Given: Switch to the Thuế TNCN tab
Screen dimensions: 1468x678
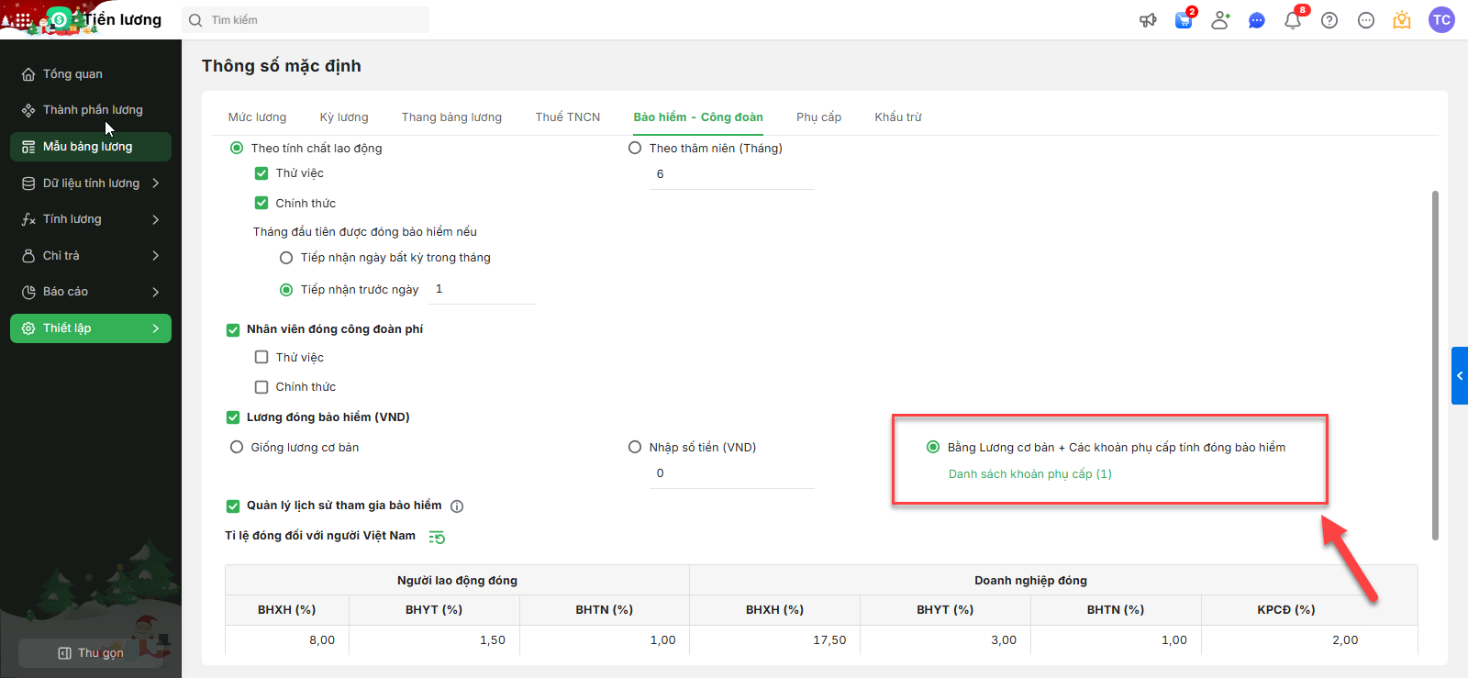Looking at the screenshot, I should [568, 117].
